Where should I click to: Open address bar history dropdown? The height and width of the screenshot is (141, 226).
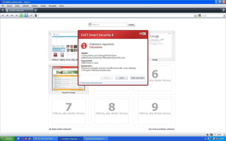195,16
